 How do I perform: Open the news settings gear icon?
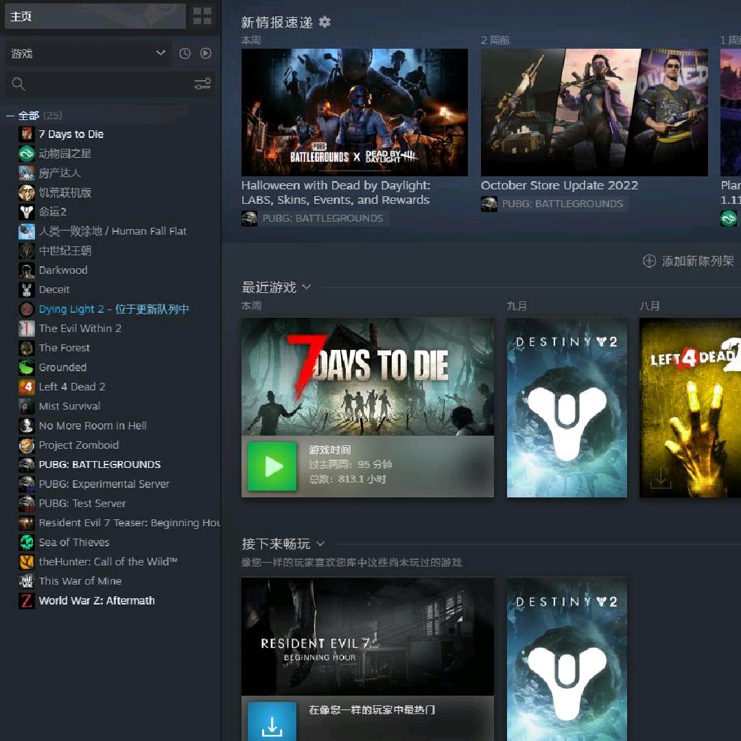click(x=325, y=22)
